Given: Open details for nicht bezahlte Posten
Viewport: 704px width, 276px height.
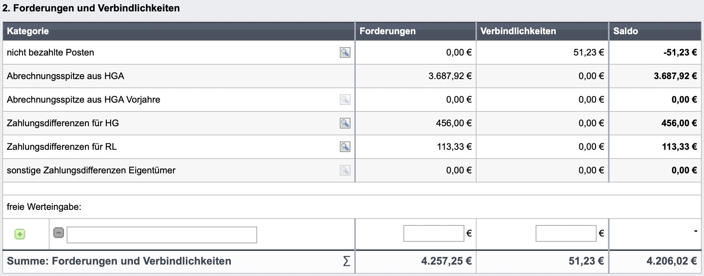Looking at the screenshot, I should coord(345,52).
